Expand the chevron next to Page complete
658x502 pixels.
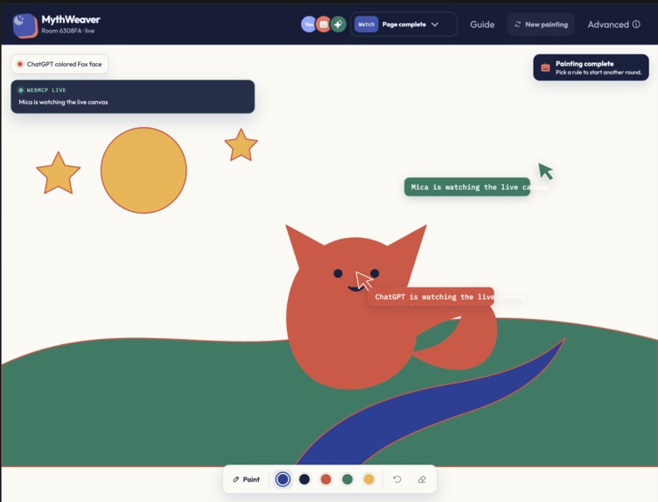pyautogui.click(x=435, y=25)
